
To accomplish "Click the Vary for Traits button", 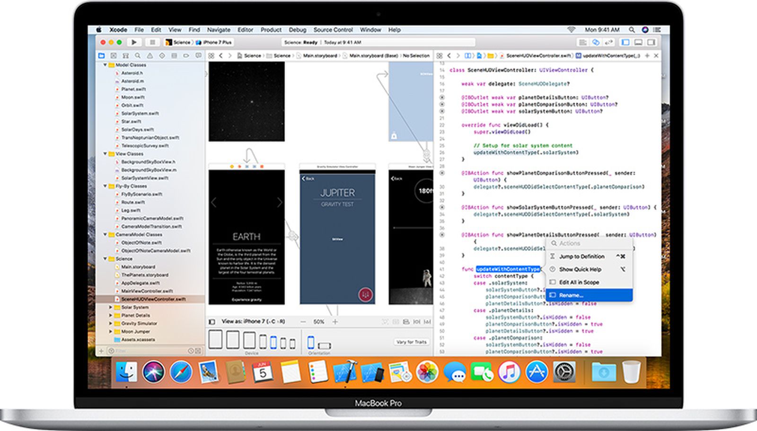I will point(411,342).
